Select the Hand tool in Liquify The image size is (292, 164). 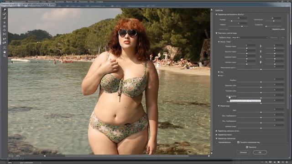[5, 52]
